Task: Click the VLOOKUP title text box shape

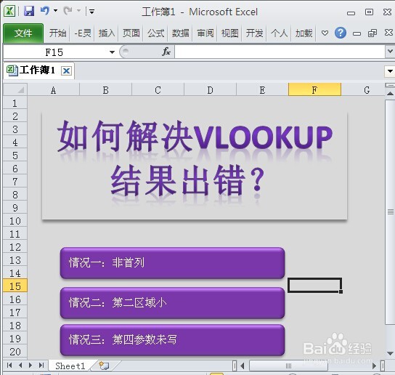Action: click(x=195, y=166)
